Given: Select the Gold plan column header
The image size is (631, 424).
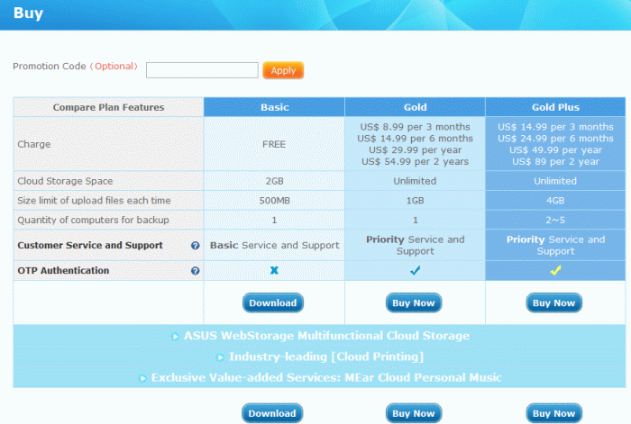Looking at the screenshot, I should (x=416, y=107).
